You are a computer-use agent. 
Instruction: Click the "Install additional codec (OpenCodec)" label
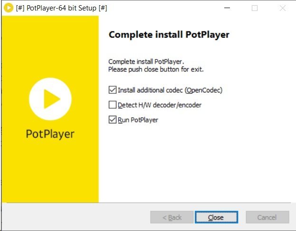coord(170,90)
